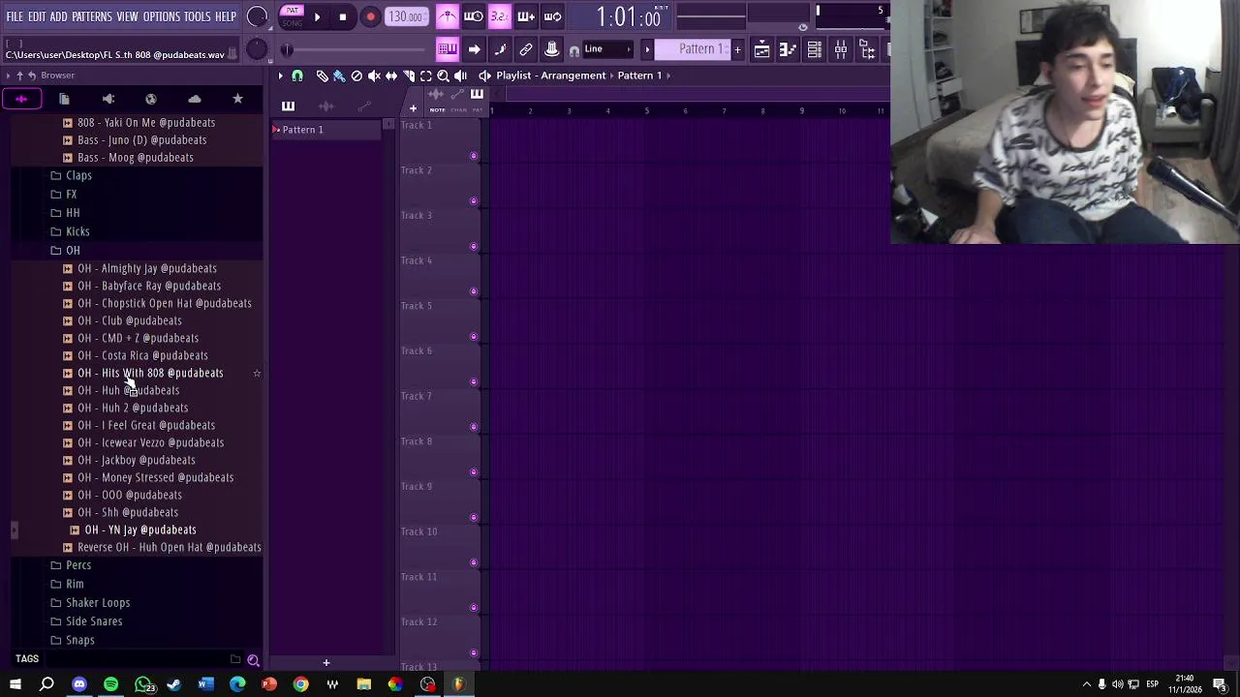Open browser Files tab icon
This screenshot has width=1240, height=697.
tap(64, 99)
